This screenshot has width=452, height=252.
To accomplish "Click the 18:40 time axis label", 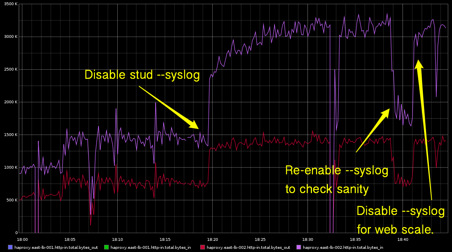I will pyautogui.click(x=403, y=239).
